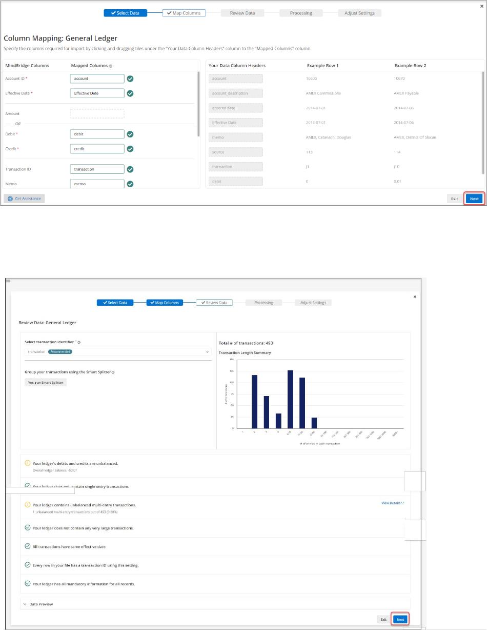Expand the Data Preview section
This screenshot has height=630, width=487.
coord(215,604)
